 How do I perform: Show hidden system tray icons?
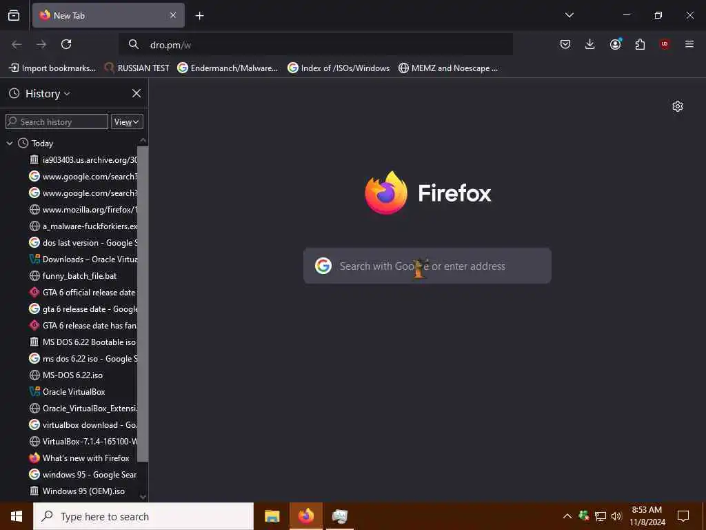coord(567,516)
